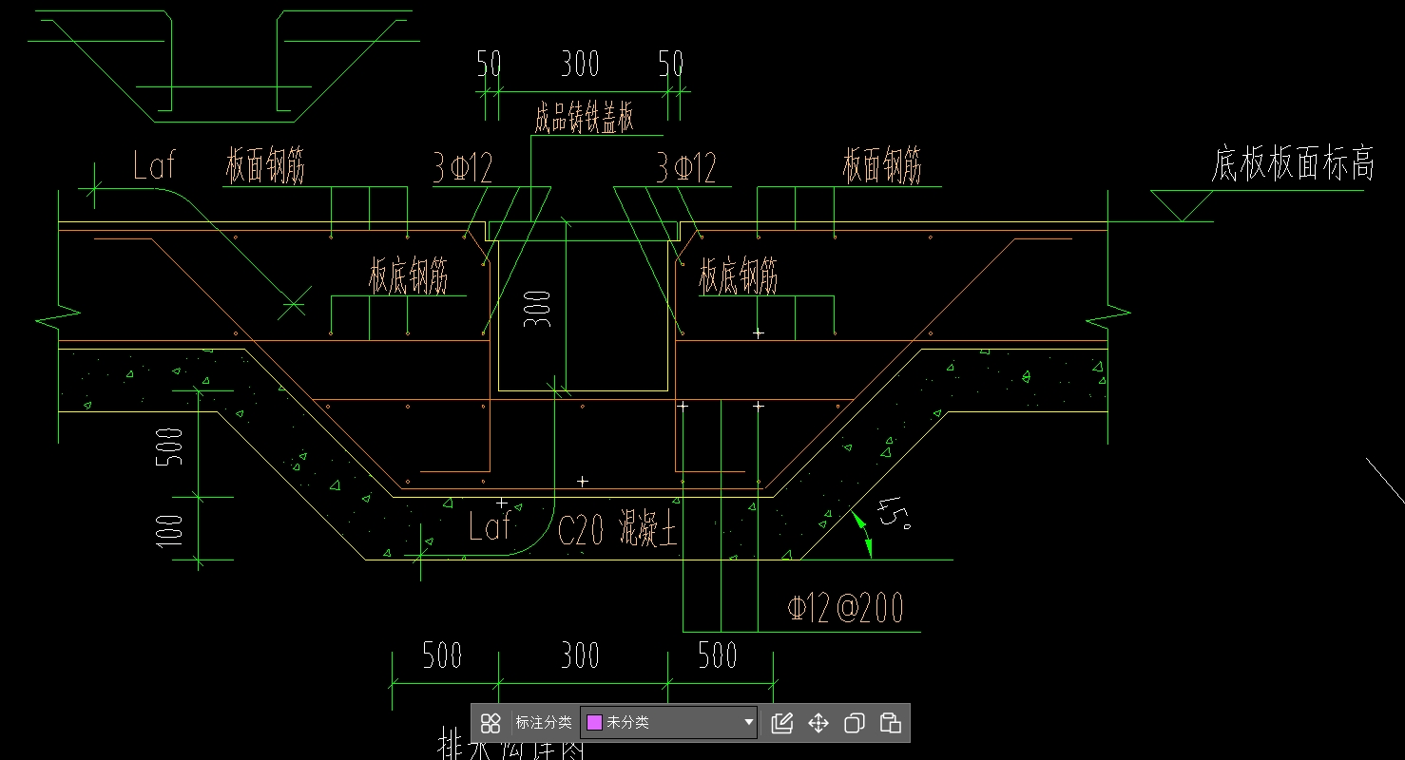Select the left 3Φ12 annotation
1405x760 pixels.
point(463,168)
